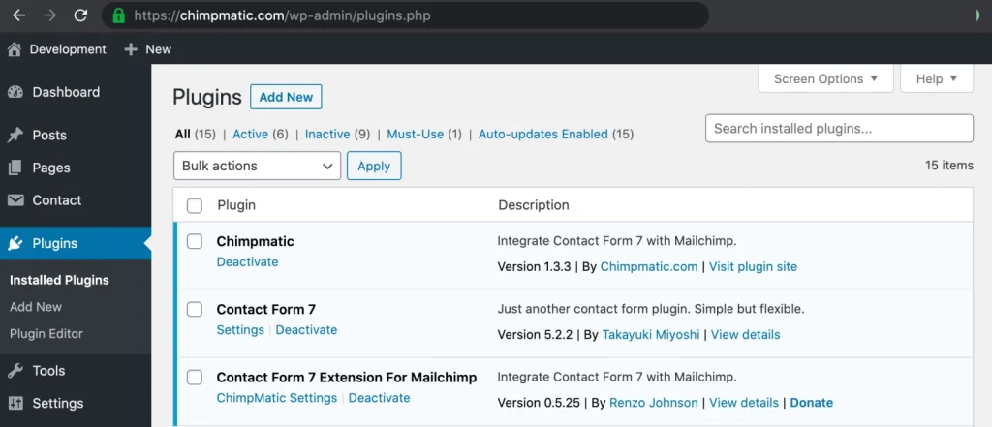Filter plugins by Must-Use

415,135
